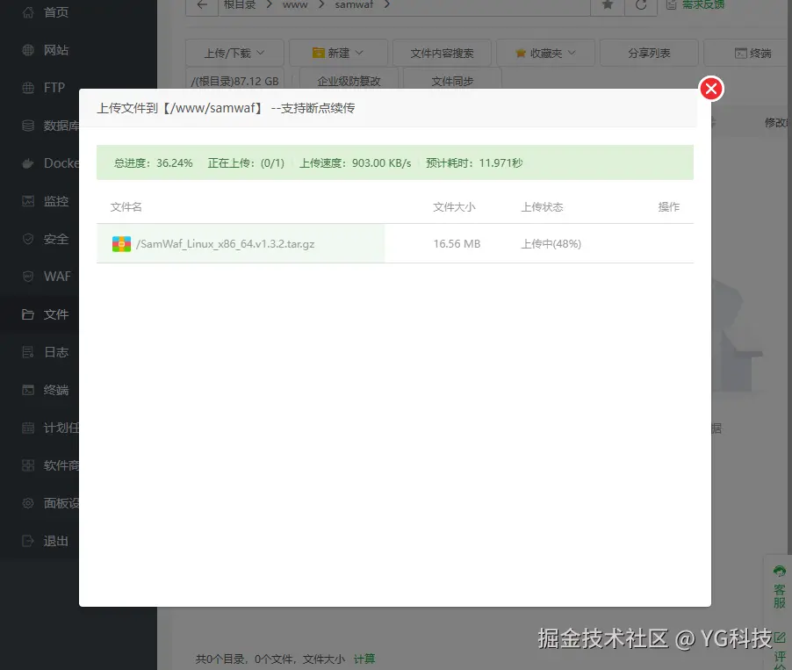This screenshot has width=792, height=670.
Task: Click the 正在上传: (0/1) text
Action: [x=246, y=163]
